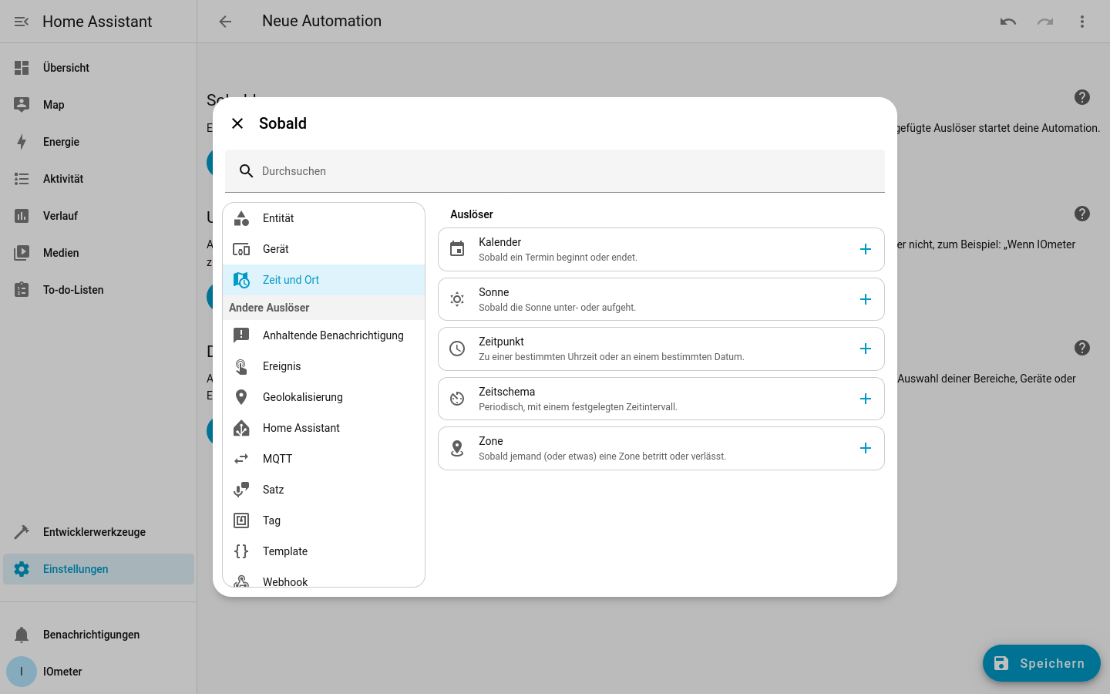
Task: Click the Kalender calendar icon
Action: [x=457, y=249]
